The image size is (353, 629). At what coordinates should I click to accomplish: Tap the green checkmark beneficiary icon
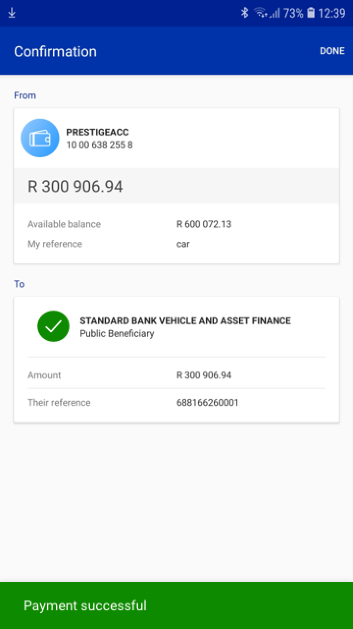click(x=53, y=326)
